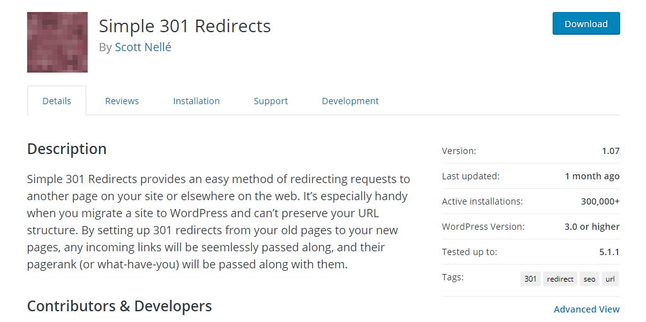Click the plugin description paragraph text
The width and height of the screenshot is (646, 322).
click(x=218, y=222)
